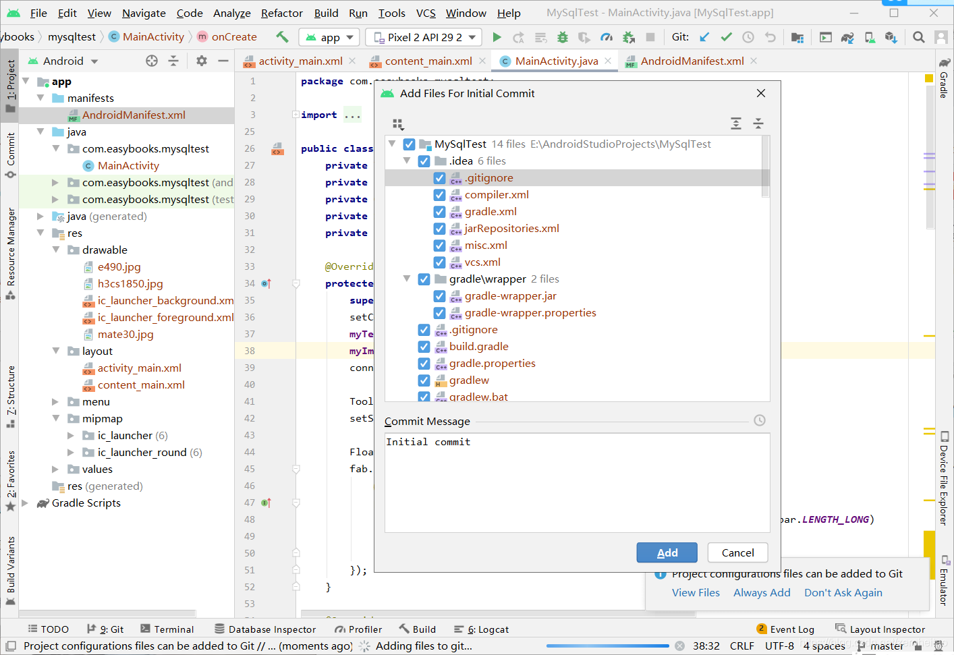Collapse the gradle\wrapper tree node
954x655 pixels.
pyautogui.click(x=408, y=279)
